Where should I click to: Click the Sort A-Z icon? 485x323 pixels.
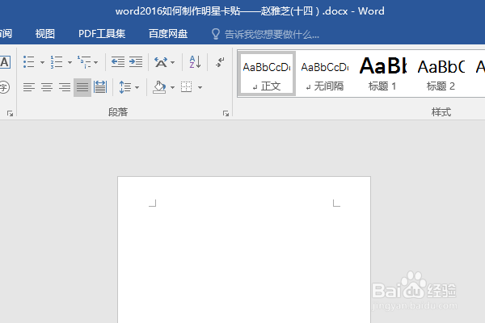tap(195, 62)
